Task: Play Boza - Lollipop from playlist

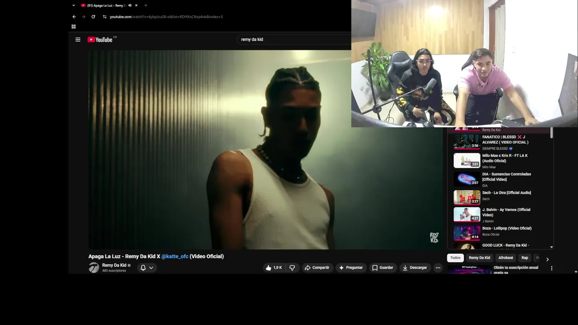Action: (507, 228)
